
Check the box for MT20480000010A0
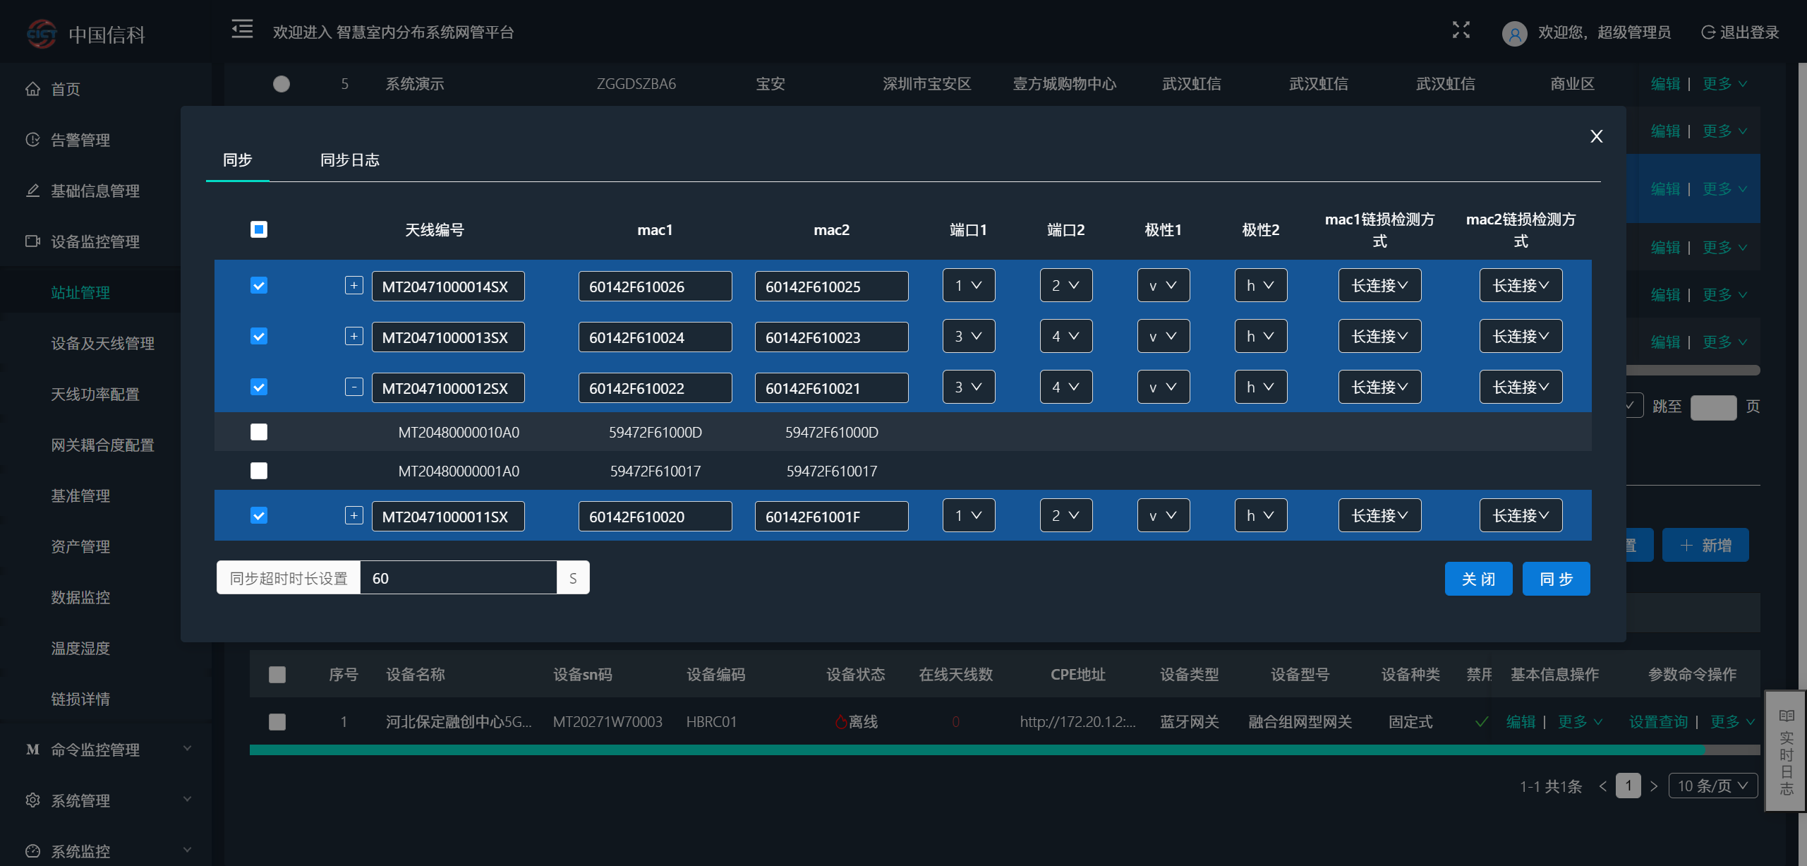(x=259, y=432)
